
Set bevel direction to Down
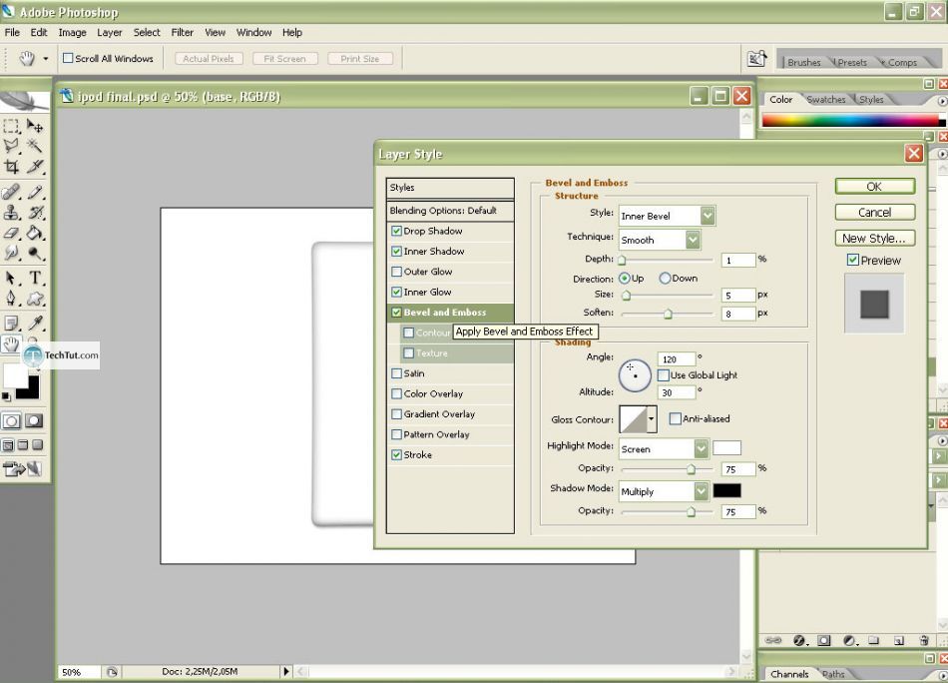(665, 279)
